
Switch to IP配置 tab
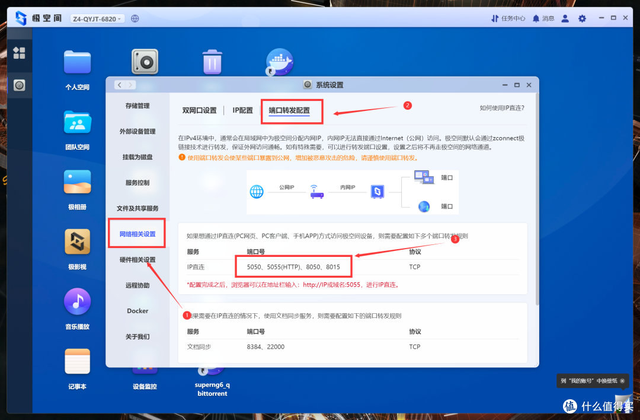(242, 110)
